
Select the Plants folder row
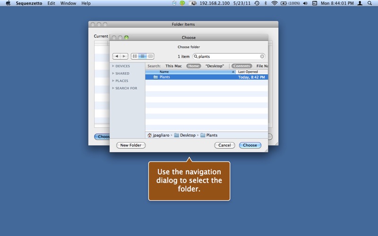point(206,77)
